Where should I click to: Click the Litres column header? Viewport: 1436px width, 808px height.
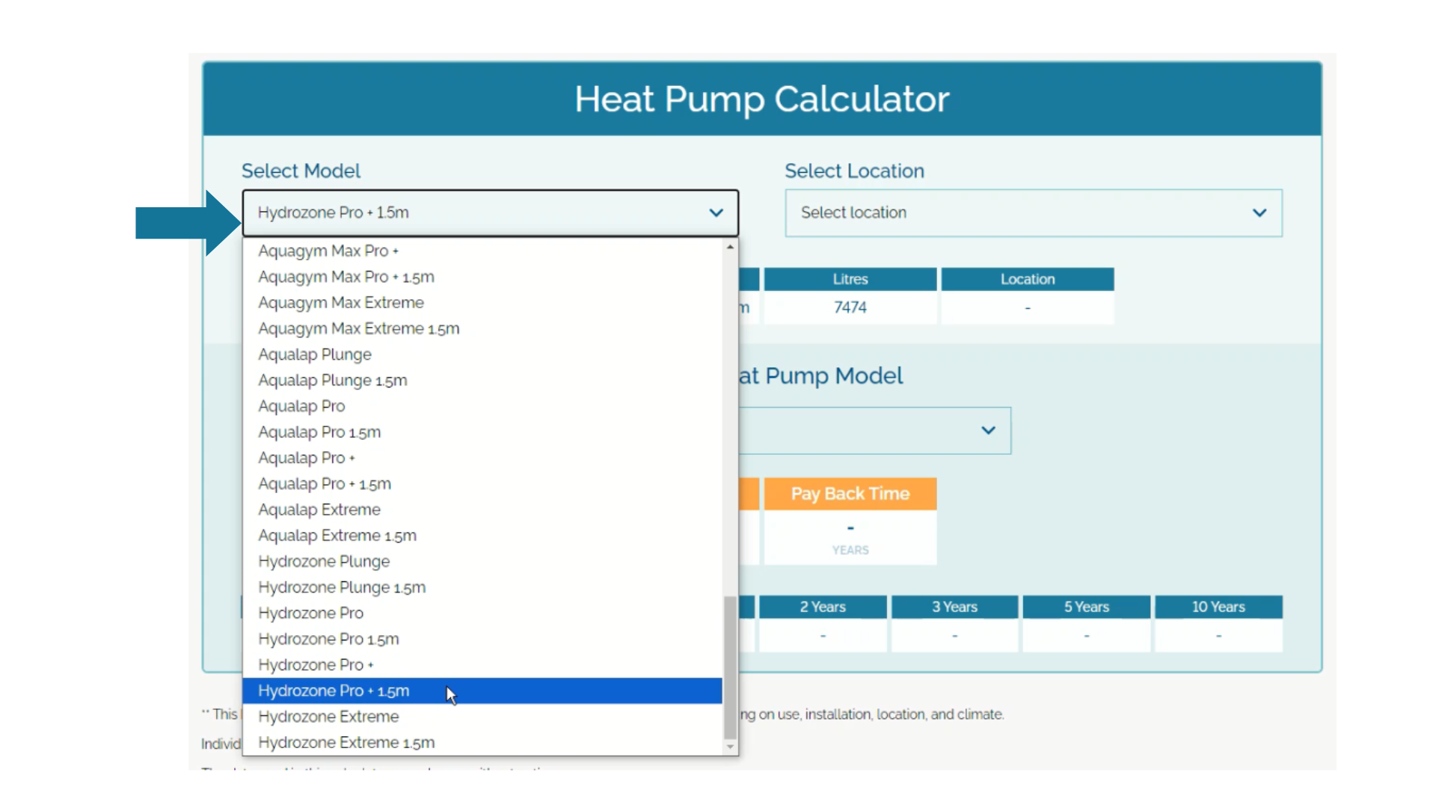point(849,278)
